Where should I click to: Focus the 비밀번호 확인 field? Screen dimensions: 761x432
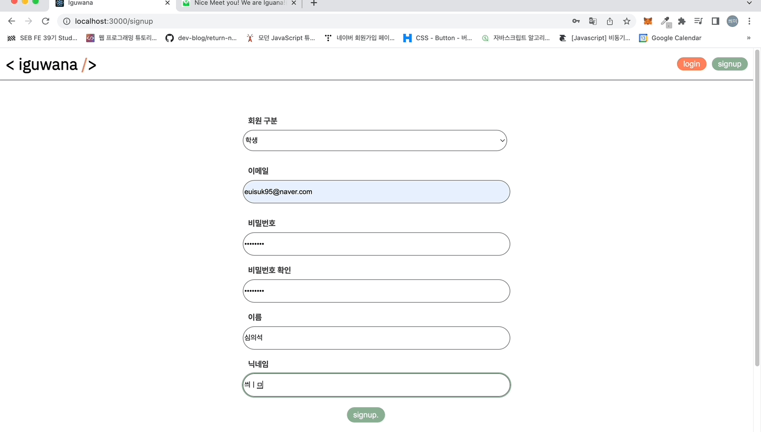(376, 291)
